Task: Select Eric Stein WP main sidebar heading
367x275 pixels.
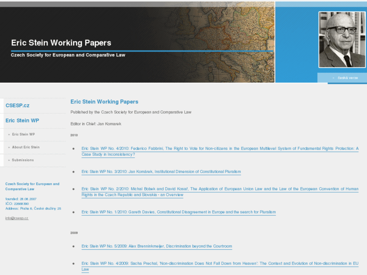Action: [x=22, y=121]
